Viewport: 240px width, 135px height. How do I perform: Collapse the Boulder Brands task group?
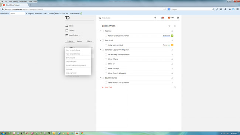pyautogui.click(x=100, y=78)
